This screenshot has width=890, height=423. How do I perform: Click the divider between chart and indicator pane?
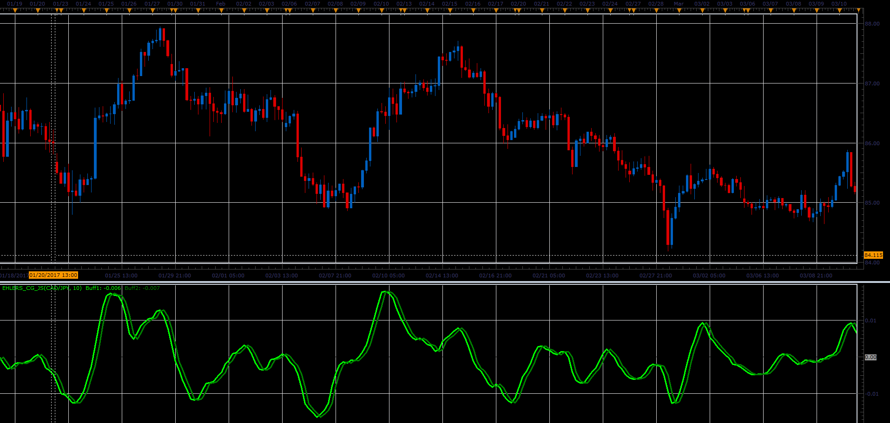(x=445, y=282)
